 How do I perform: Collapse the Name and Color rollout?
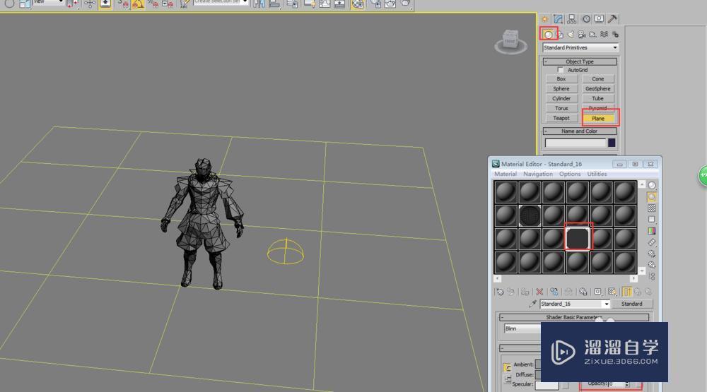pos(580,131)
